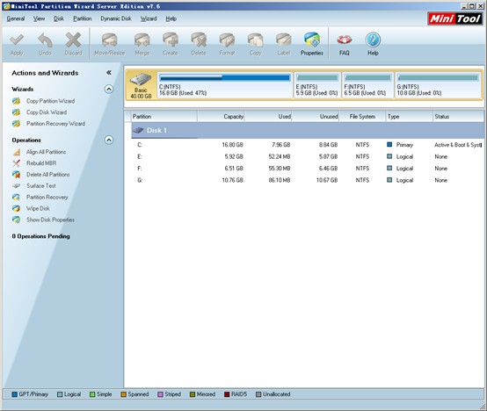Sort by the Type column header
The width and height of the screenshot is (487, 411).
[409, 117]
